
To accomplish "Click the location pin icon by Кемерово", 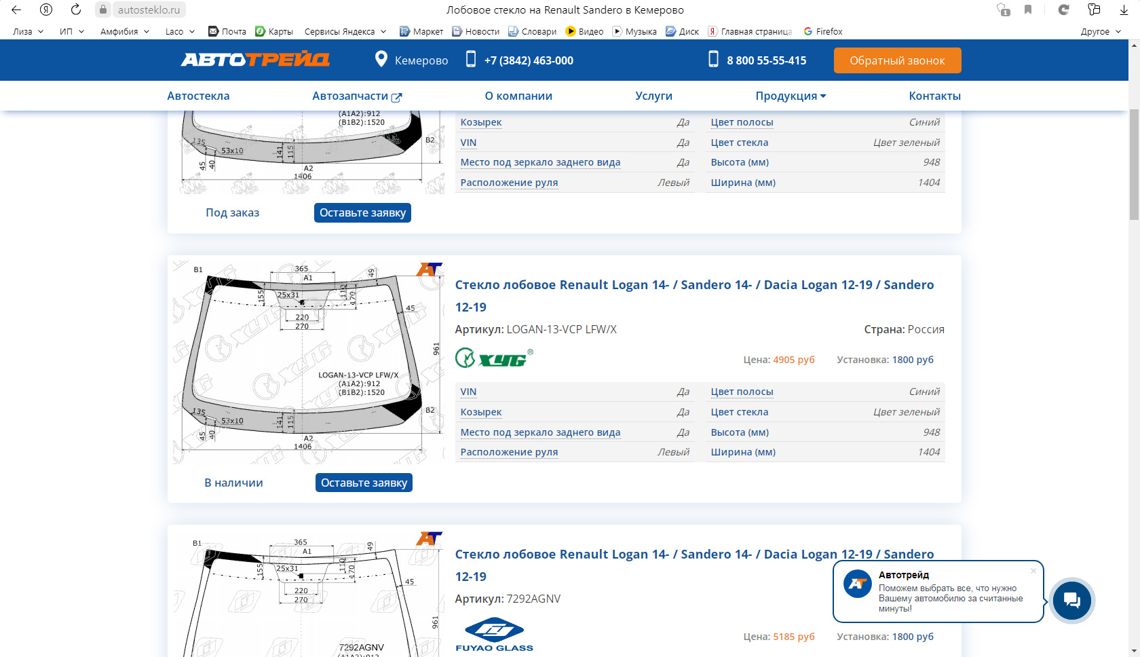I will tap(381, 59).
